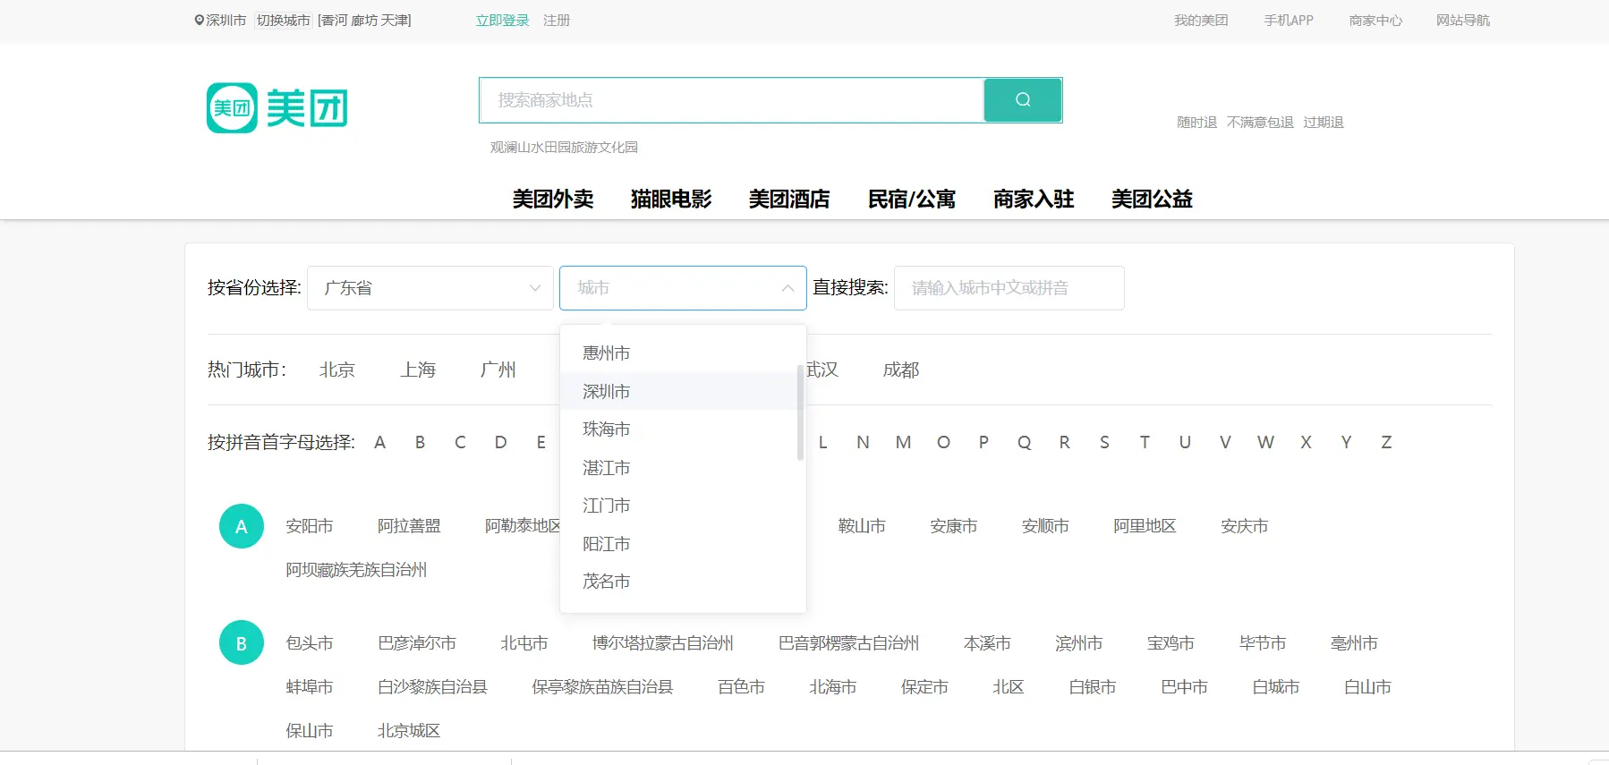Screen dimensions: 1609x765
Task: Select 深圳市 from the city list
Action: [683, 392]
